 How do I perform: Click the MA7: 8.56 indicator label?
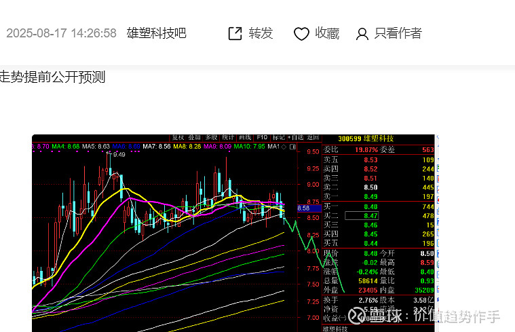[x=157, y=146]
